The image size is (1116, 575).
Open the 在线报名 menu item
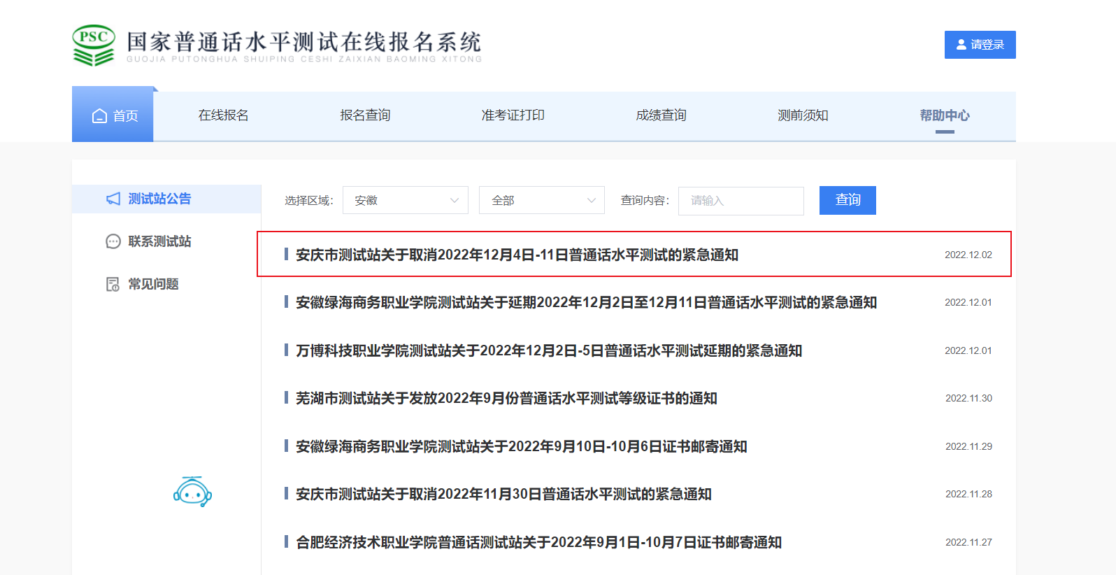click(224, 115)
